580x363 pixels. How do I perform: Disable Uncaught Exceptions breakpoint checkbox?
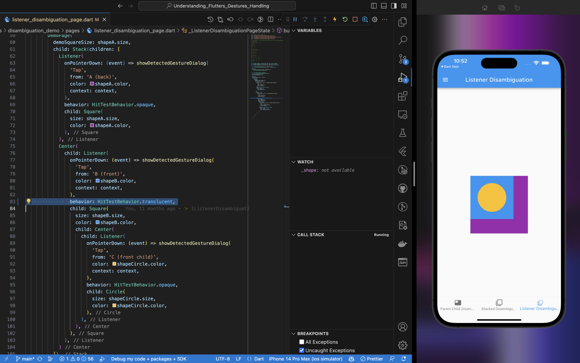(301, 350)
